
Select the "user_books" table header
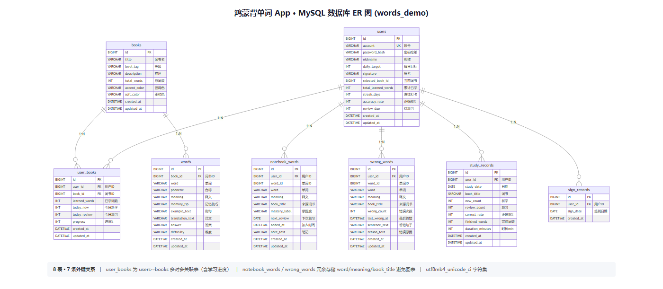[87, 172]
